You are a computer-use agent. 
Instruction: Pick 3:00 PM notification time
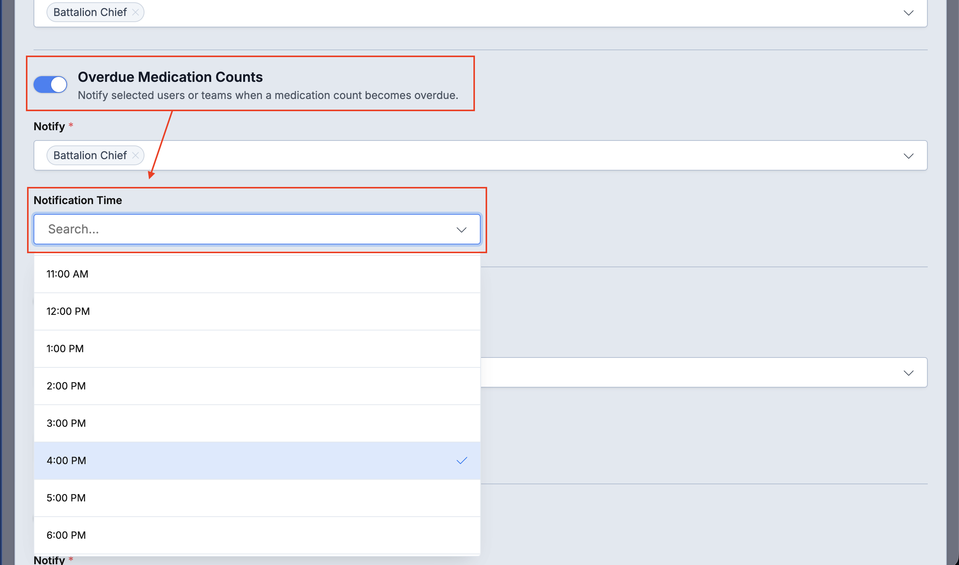point(257,423)
